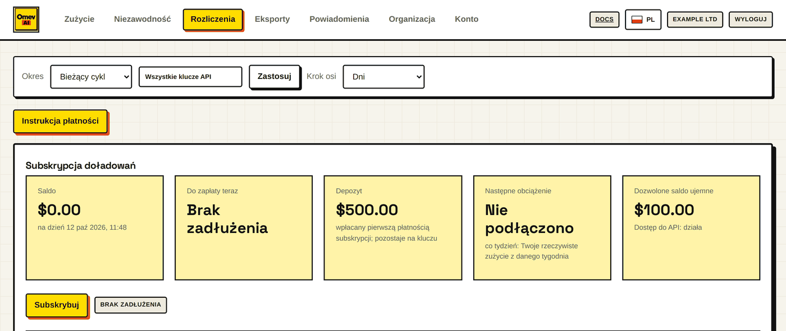Click the Do zapłaty teraz label
Image resolution: width=786 pixels, height=331 pixels.
(x=212, y=191)
